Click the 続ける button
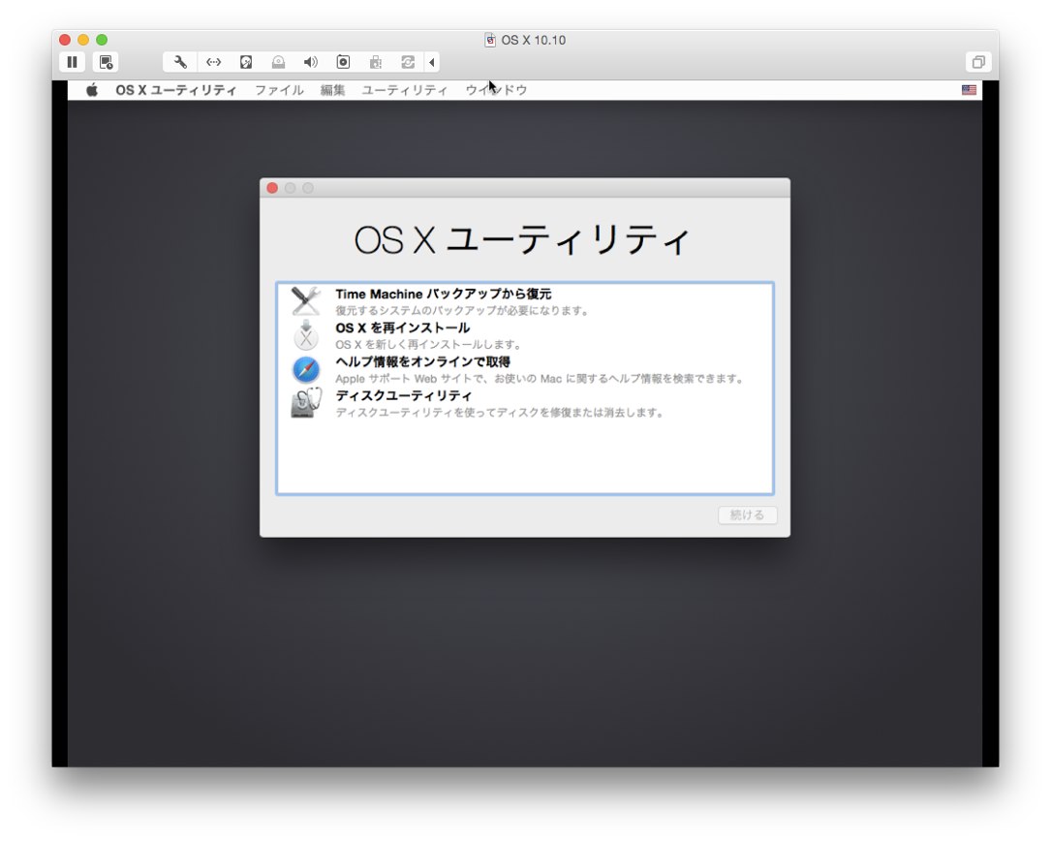Viewport: 1051px width, 841px height. point(748,515)
